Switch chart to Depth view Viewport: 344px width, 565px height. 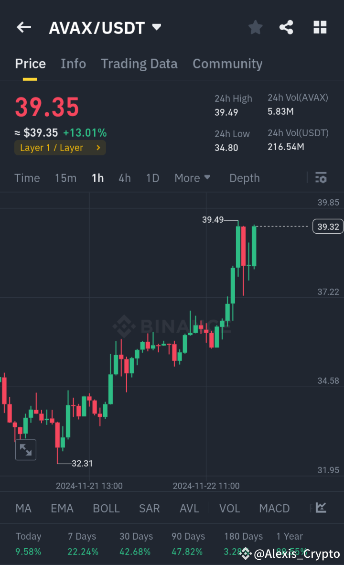(244, 178)
